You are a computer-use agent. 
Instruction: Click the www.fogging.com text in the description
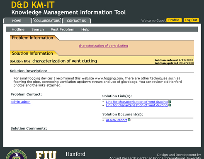pyautogui.click(x=109, y=78)
